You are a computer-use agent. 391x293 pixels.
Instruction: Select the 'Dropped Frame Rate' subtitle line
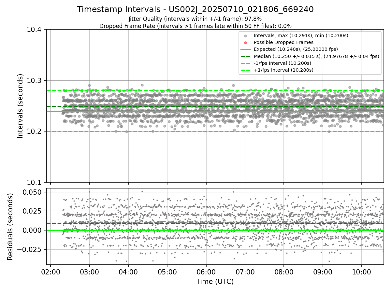[195, 26]
